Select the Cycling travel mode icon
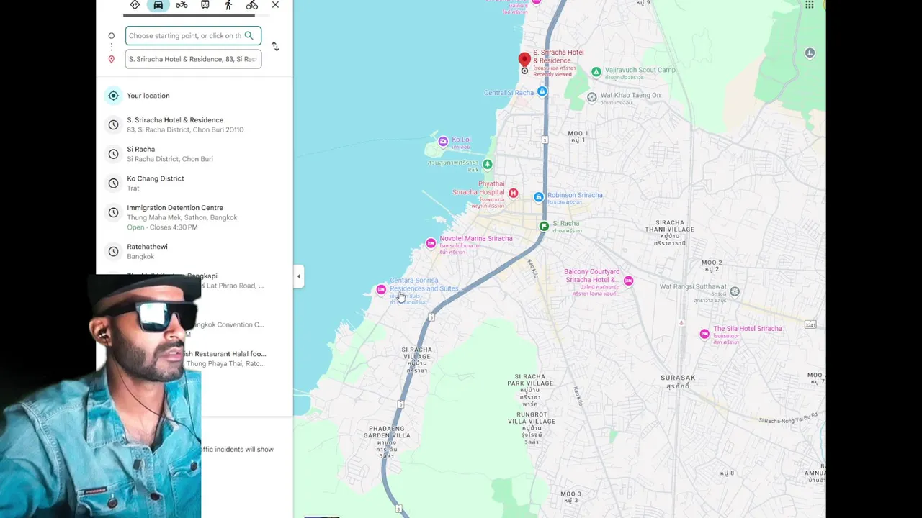 click(252, 5)
